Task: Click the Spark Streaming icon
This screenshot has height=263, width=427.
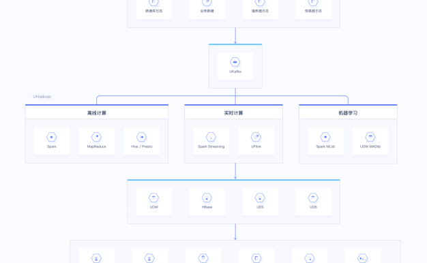Action: click(x=211, y=137)
